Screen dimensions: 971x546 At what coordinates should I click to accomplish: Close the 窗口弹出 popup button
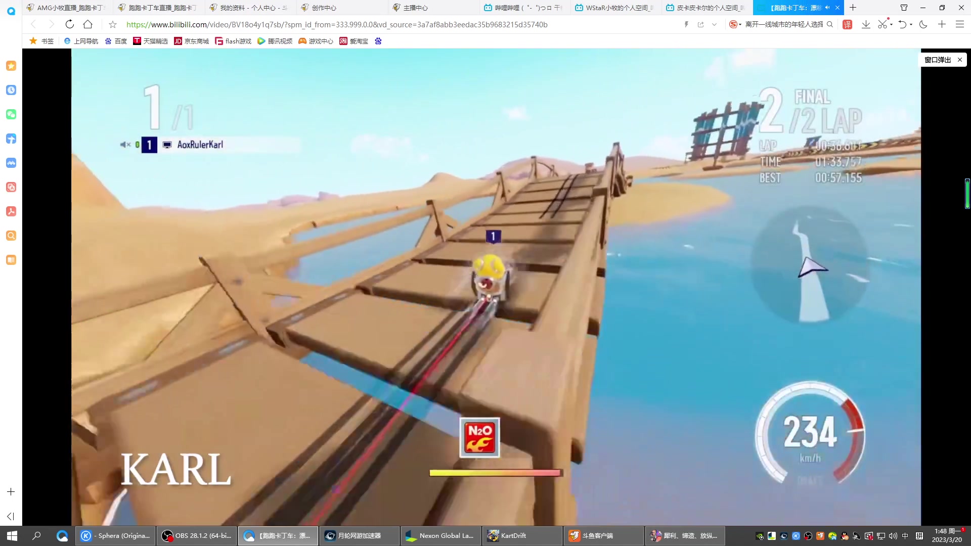[x=959, y=60]
